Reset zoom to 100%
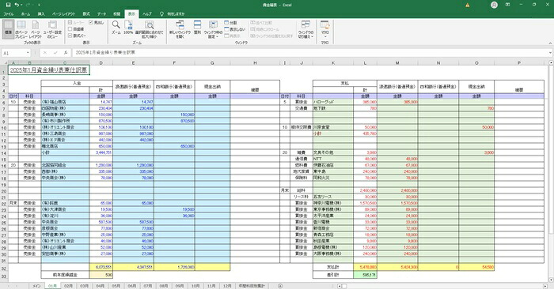This screenshot has height=289, width=554. coord(128,28)
